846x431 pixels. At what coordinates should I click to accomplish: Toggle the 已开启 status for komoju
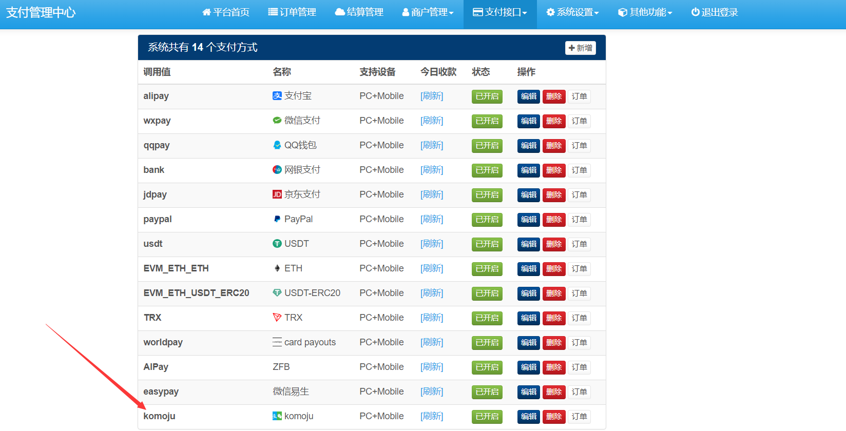point(487,417)
